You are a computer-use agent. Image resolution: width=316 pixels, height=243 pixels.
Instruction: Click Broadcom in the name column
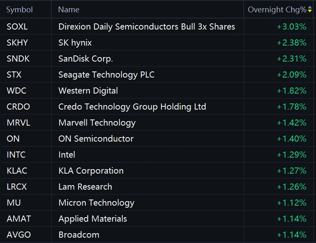coord(79,235)
